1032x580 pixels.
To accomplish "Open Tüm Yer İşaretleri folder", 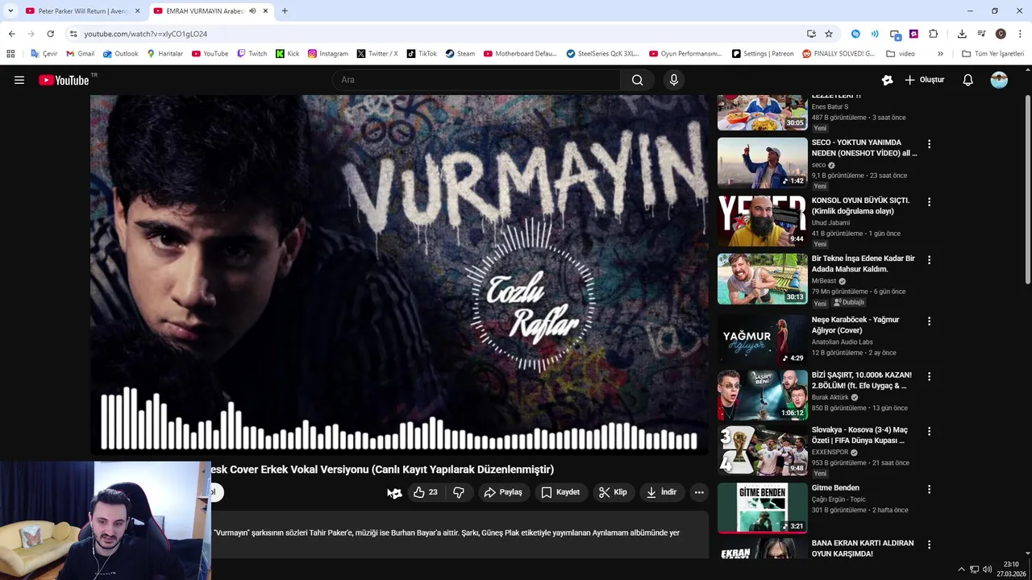I will (x=992, y=54).
